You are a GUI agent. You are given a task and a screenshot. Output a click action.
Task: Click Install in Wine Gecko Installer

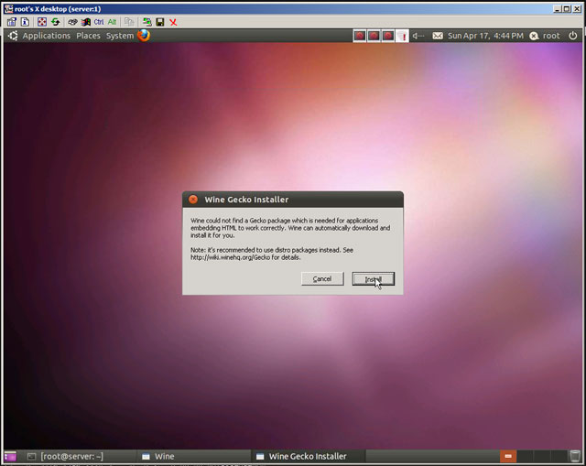coord(373,279)
